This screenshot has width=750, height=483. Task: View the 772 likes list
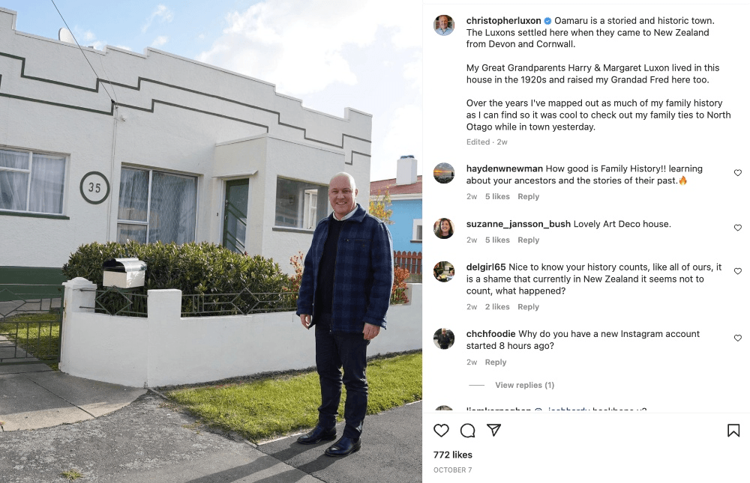452,455
